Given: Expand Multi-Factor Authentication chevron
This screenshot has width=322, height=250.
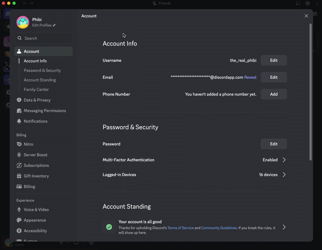Looking at the screenshot, I should tap(284, 160).
